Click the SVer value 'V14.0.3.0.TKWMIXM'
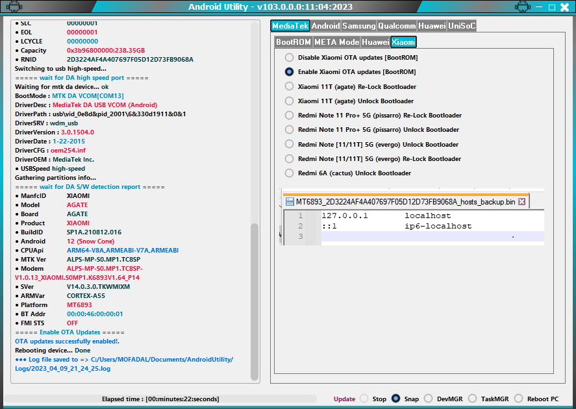Viewport: 576px width, 409px height. [99, 287]
